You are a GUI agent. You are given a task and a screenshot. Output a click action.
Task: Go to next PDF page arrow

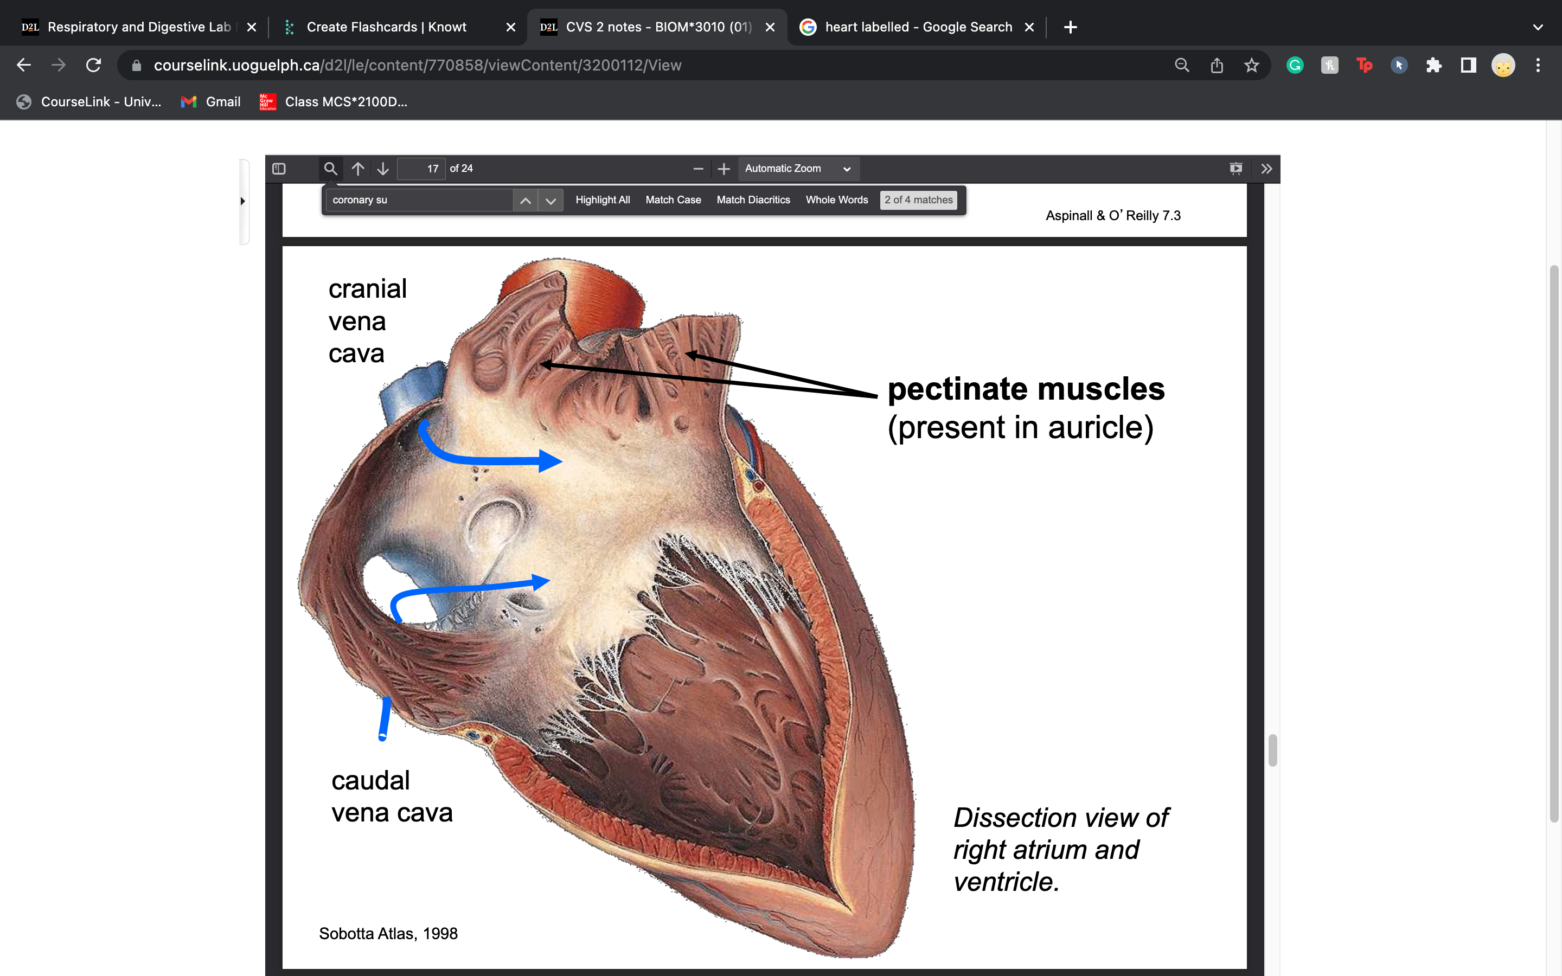click(383, 169)
